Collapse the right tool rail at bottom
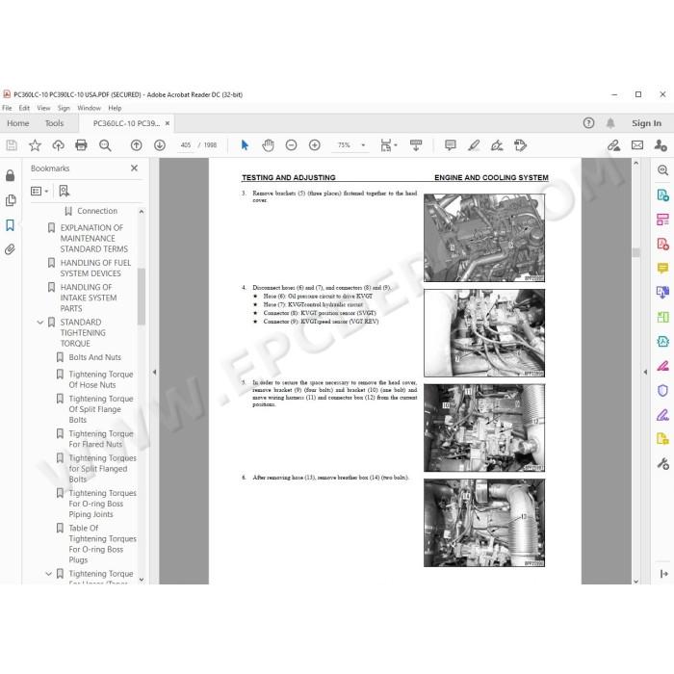The width and height of the screenshot is (674, 674). 663,574
